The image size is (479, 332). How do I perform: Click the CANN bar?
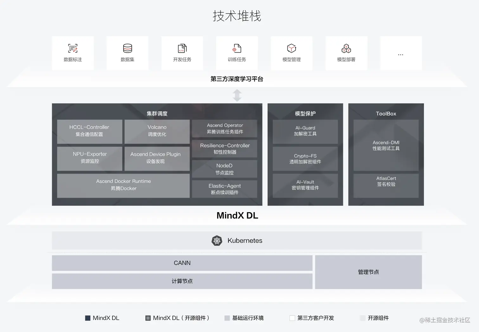182,263
